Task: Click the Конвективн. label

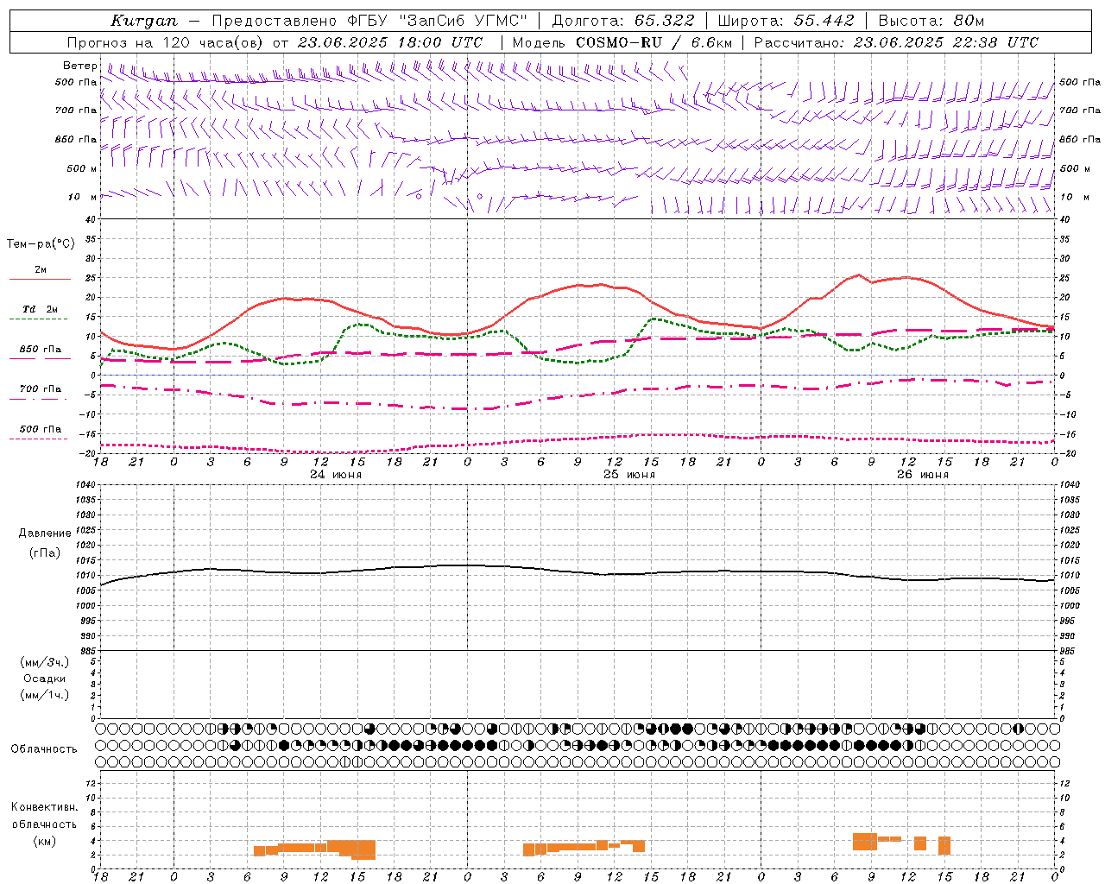Action: (x=44, y=807)
